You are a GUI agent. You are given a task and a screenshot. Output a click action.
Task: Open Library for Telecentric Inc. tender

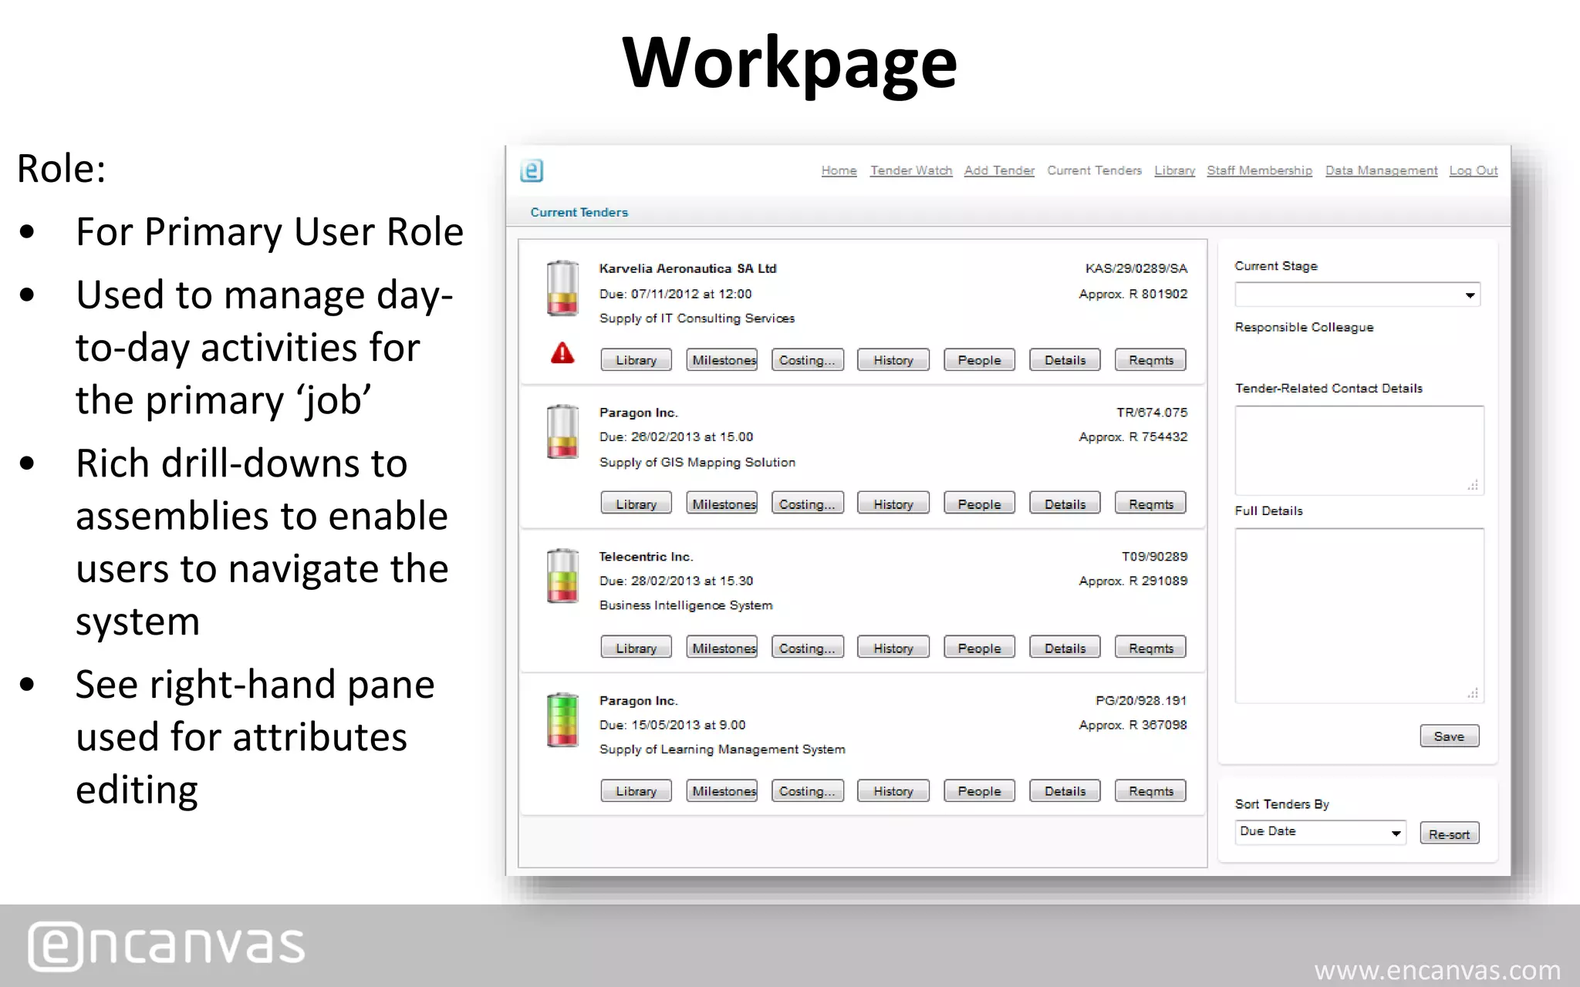click(x=636, y=648)
